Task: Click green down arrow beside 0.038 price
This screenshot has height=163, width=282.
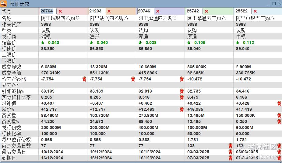Action: (x=140, y=42)
